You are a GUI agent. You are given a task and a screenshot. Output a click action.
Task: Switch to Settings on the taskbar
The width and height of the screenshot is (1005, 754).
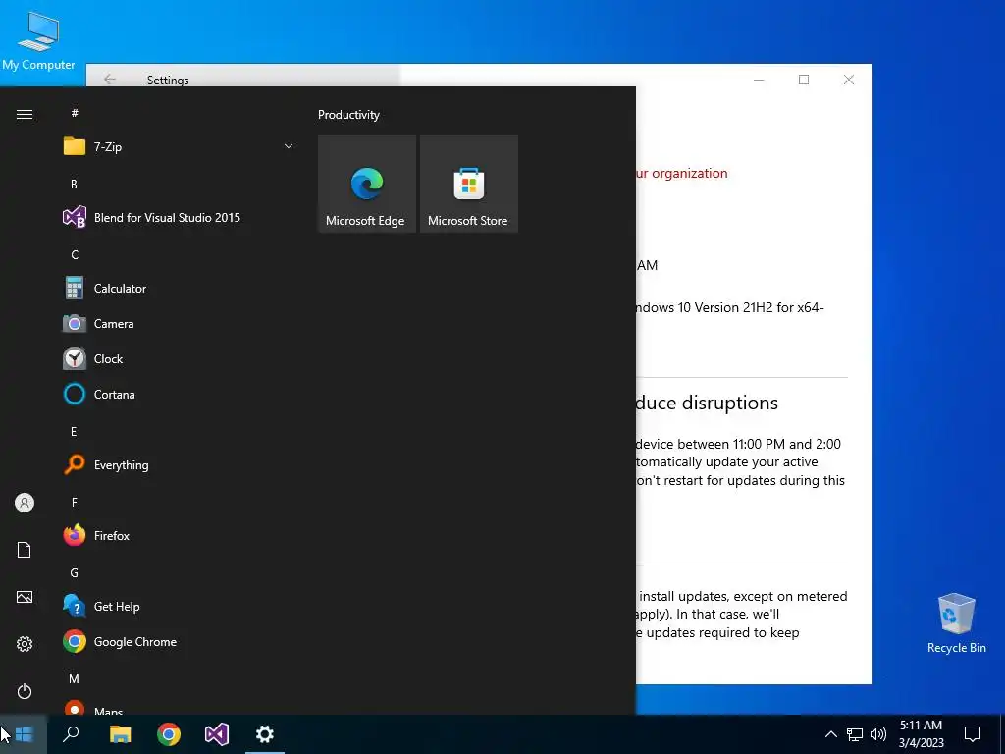tap(265, 734)
